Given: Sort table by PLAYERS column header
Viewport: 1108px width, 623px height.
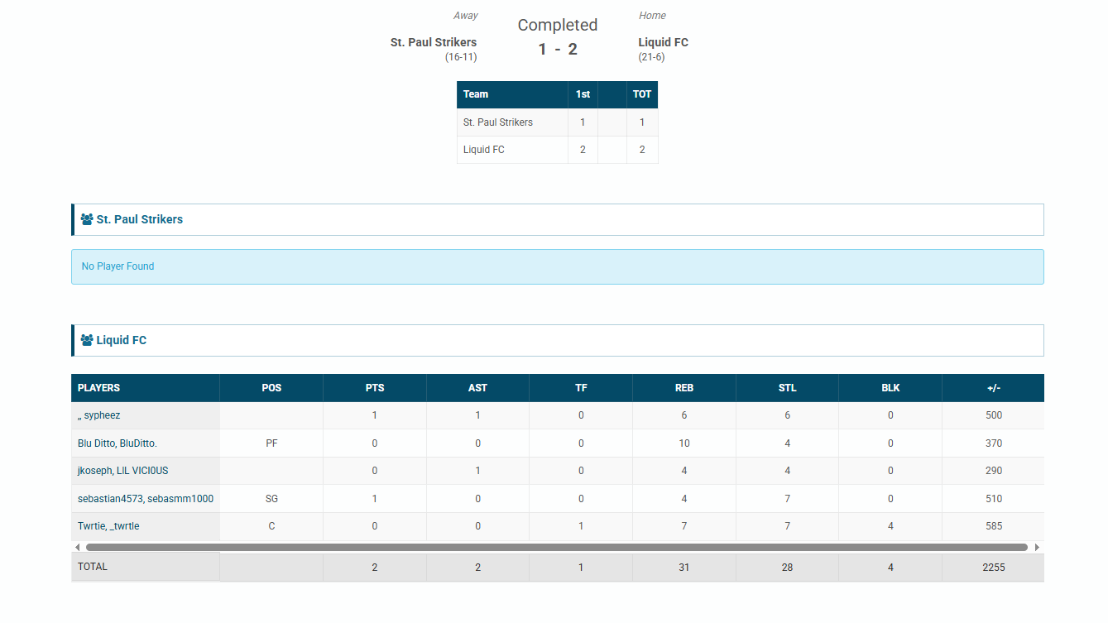Looking at the screenshot, I should (98, 388).
